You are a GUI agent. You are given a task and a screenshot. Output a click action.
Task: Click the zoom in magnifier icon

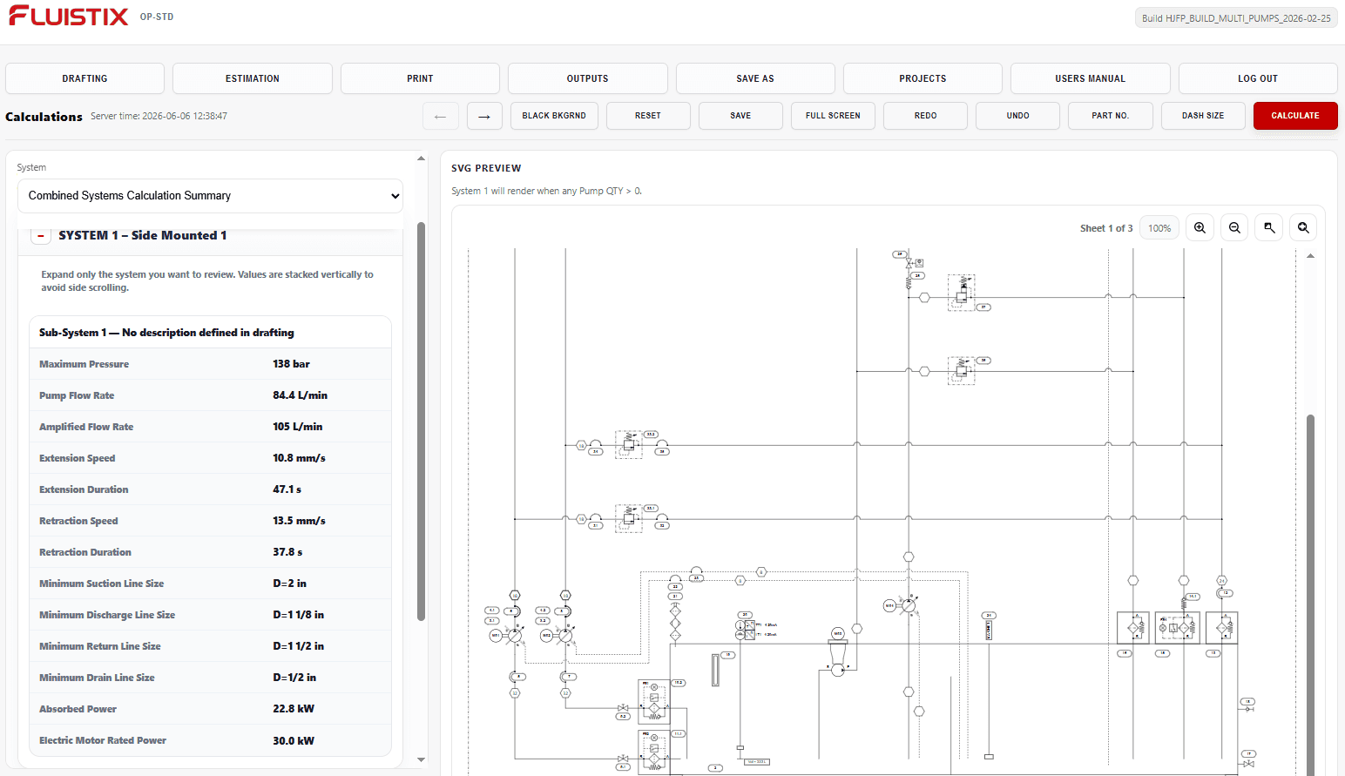pyautogui.click(x=1200, y=228)
